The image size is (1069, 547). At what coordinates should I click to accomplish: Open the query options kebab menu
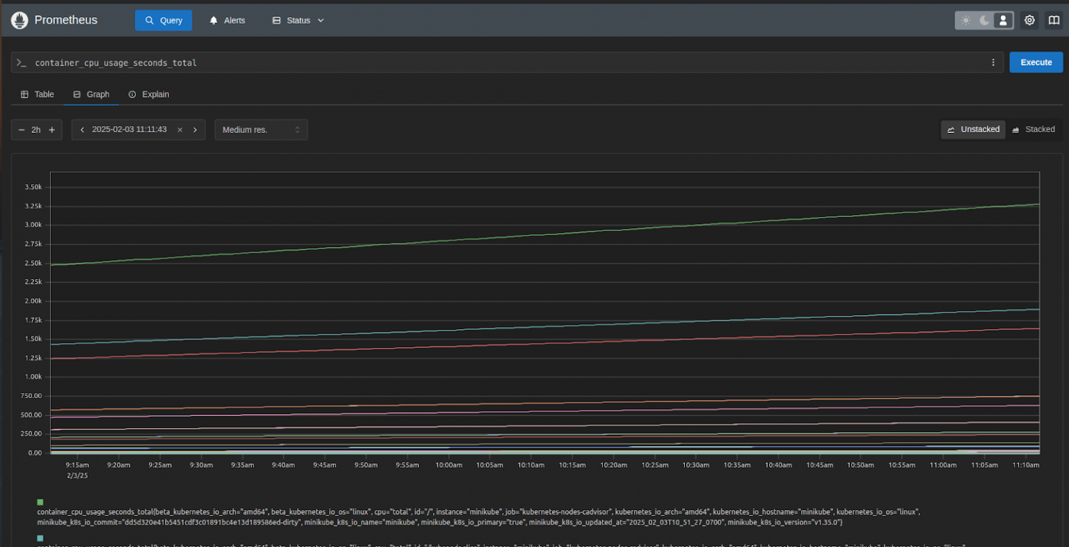pos(993,62)
